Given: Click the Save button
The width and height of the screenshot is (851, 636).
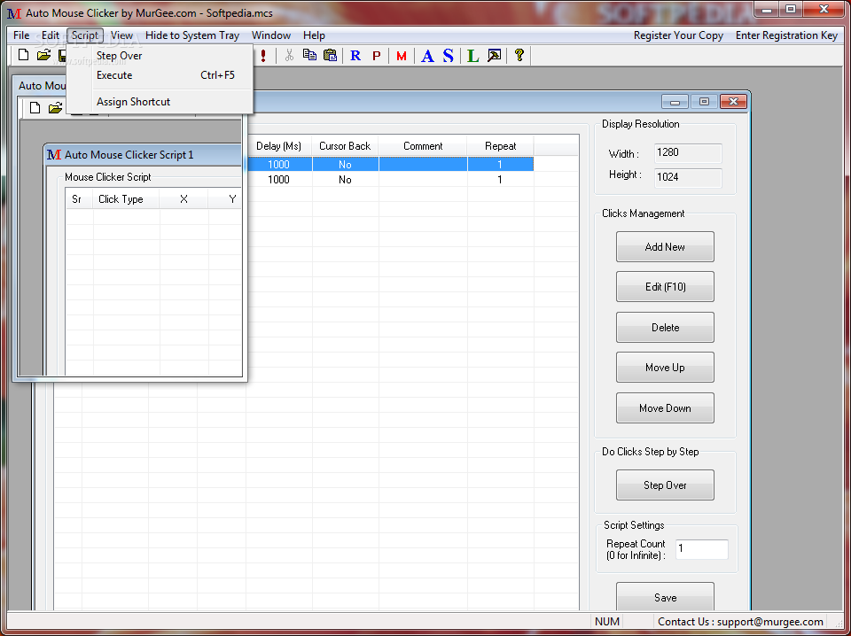Looking at the screenshot, I should (665, 597).
